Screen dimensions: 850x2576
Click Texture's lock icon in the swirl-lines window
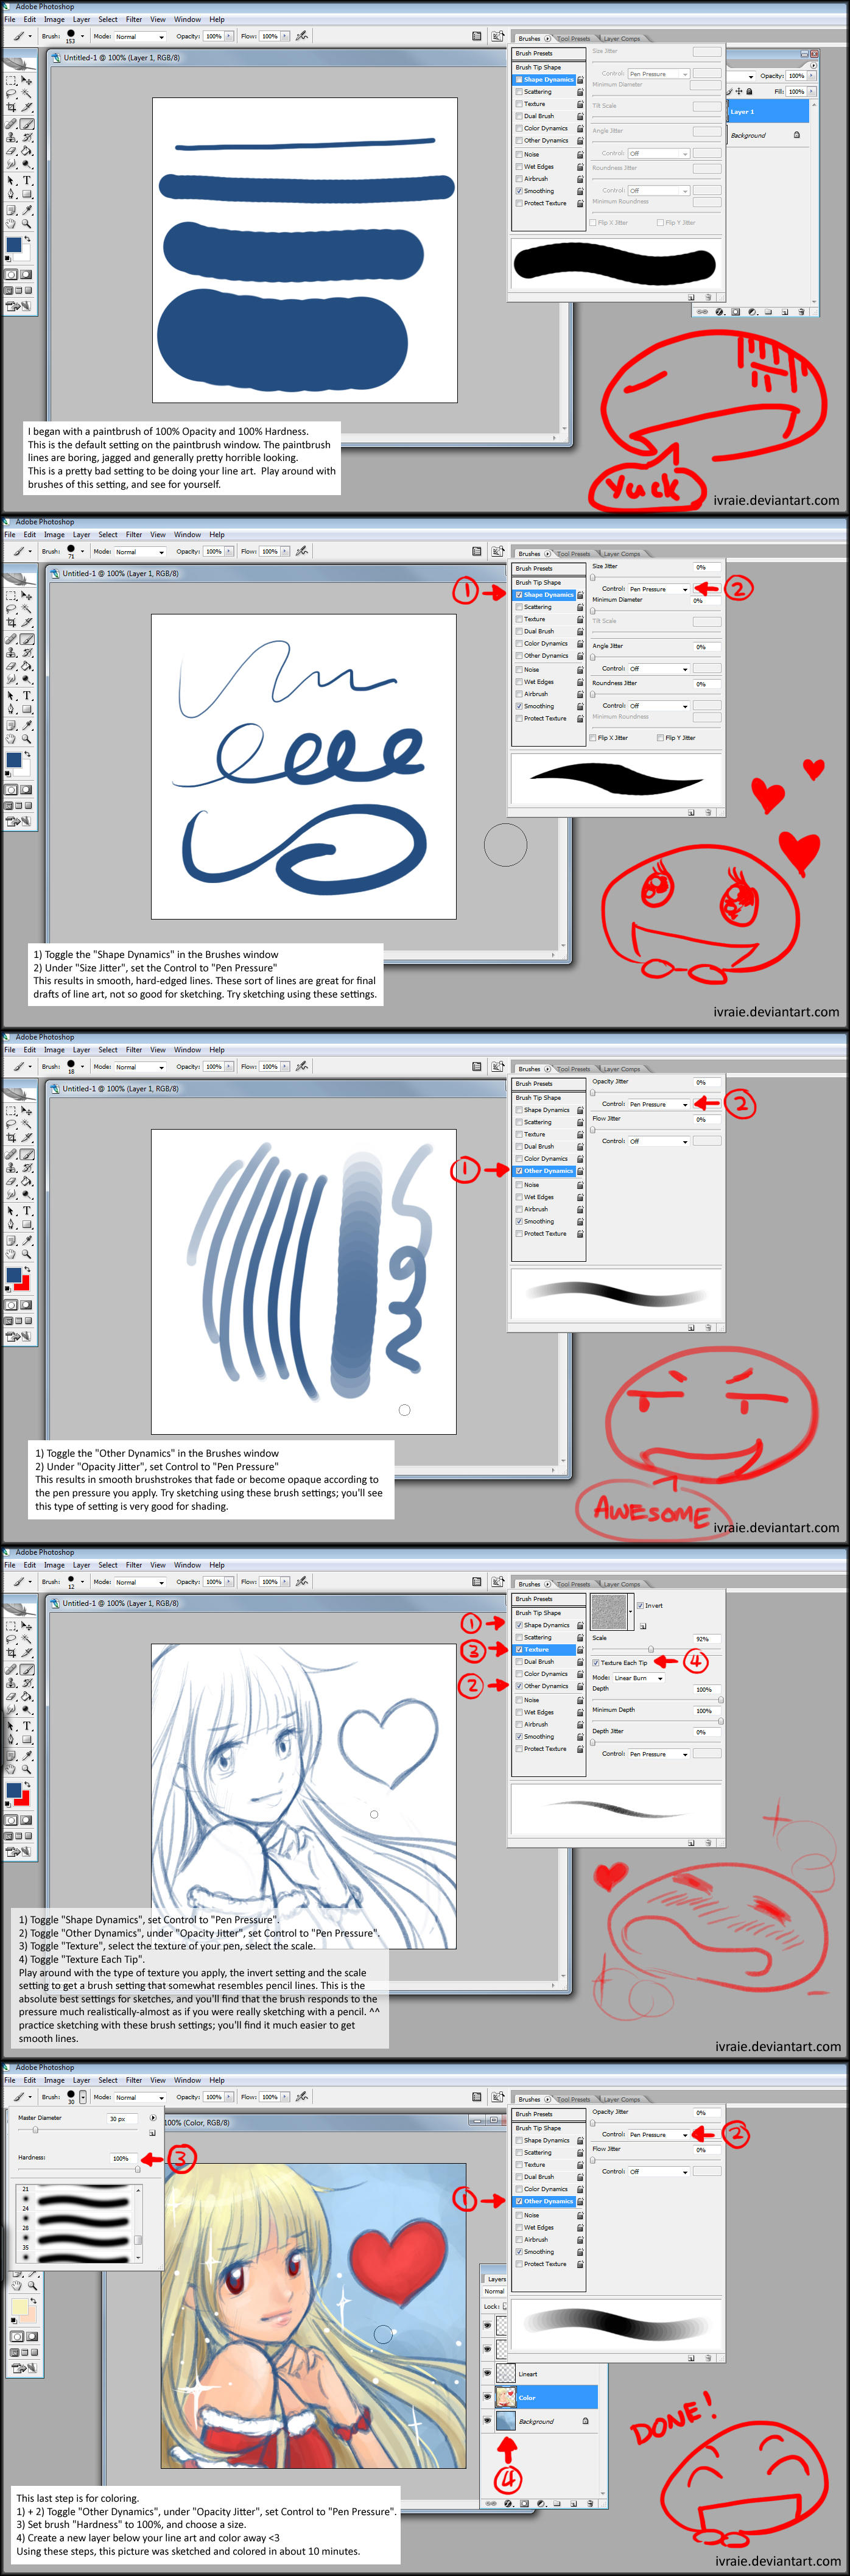point(580,620)
